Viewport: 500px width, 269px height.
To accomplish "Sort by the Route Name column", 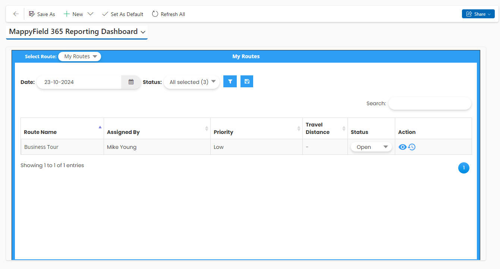I will pos(62,128).
